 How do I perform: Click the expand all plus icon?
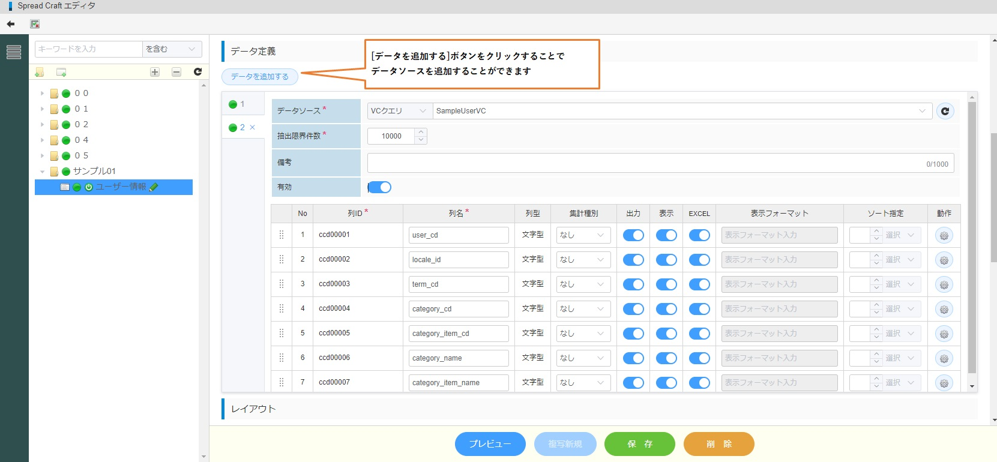tap(155, 72)
